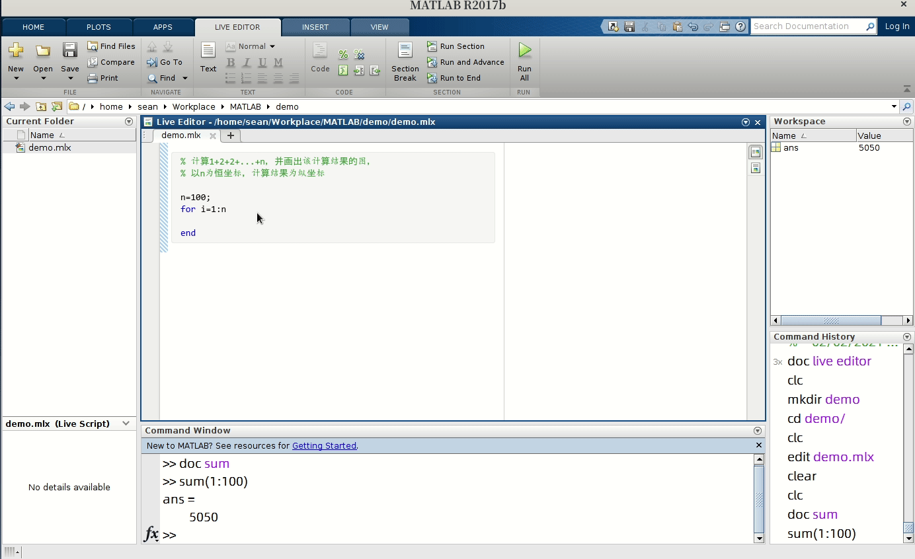
Task: Open Workspace panel actions menu
Action: pos(907,122)
